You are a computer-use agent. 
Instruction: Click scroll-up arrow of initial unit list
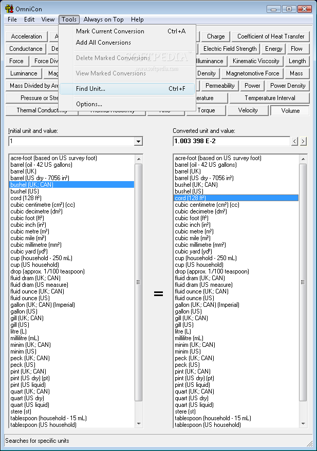coord(139,159)
